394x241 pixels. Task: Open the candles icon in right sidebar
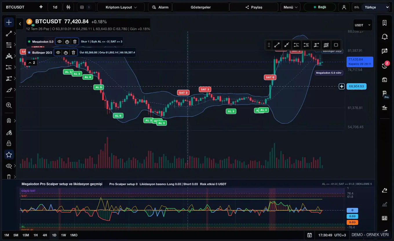click(385, 108)
